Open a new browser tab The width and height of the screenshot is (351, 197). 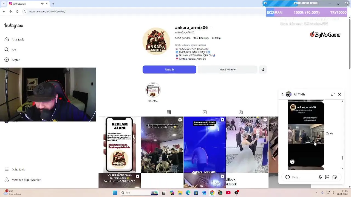53,4
